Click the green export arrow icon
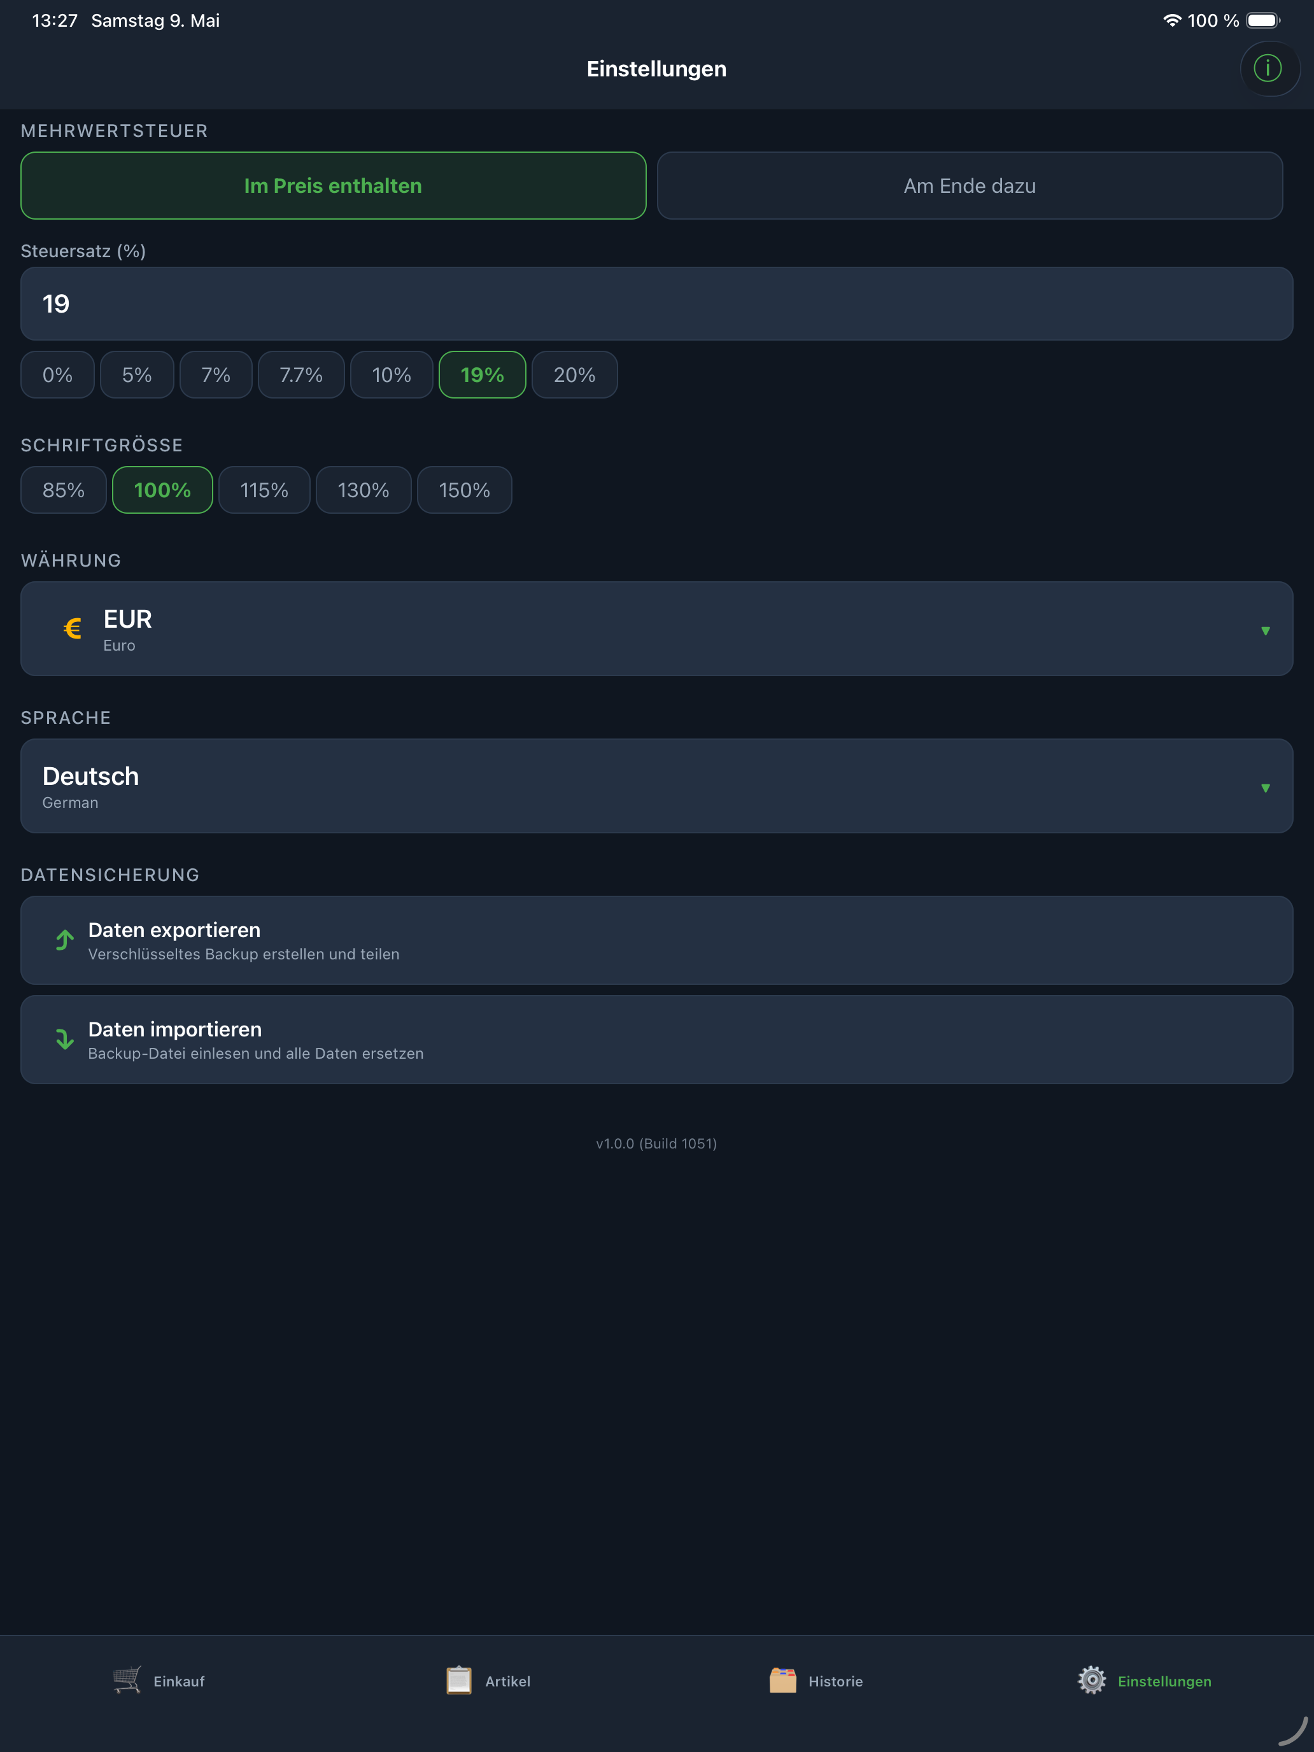1314x1752 pixels. point(65,940)
